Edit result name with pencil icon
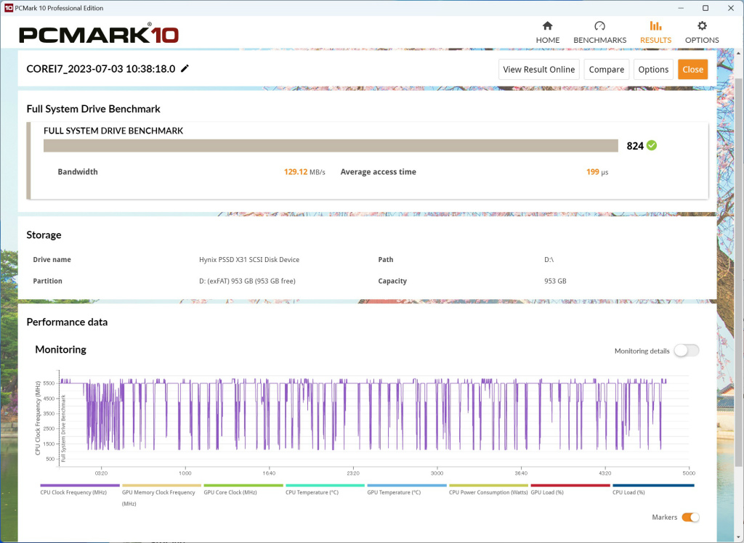 point(185,68)
